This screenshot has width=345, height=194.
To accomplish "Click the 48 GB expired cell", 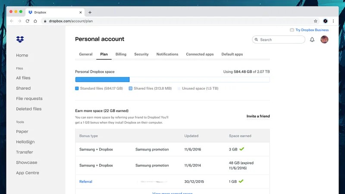I will [241, 166].
